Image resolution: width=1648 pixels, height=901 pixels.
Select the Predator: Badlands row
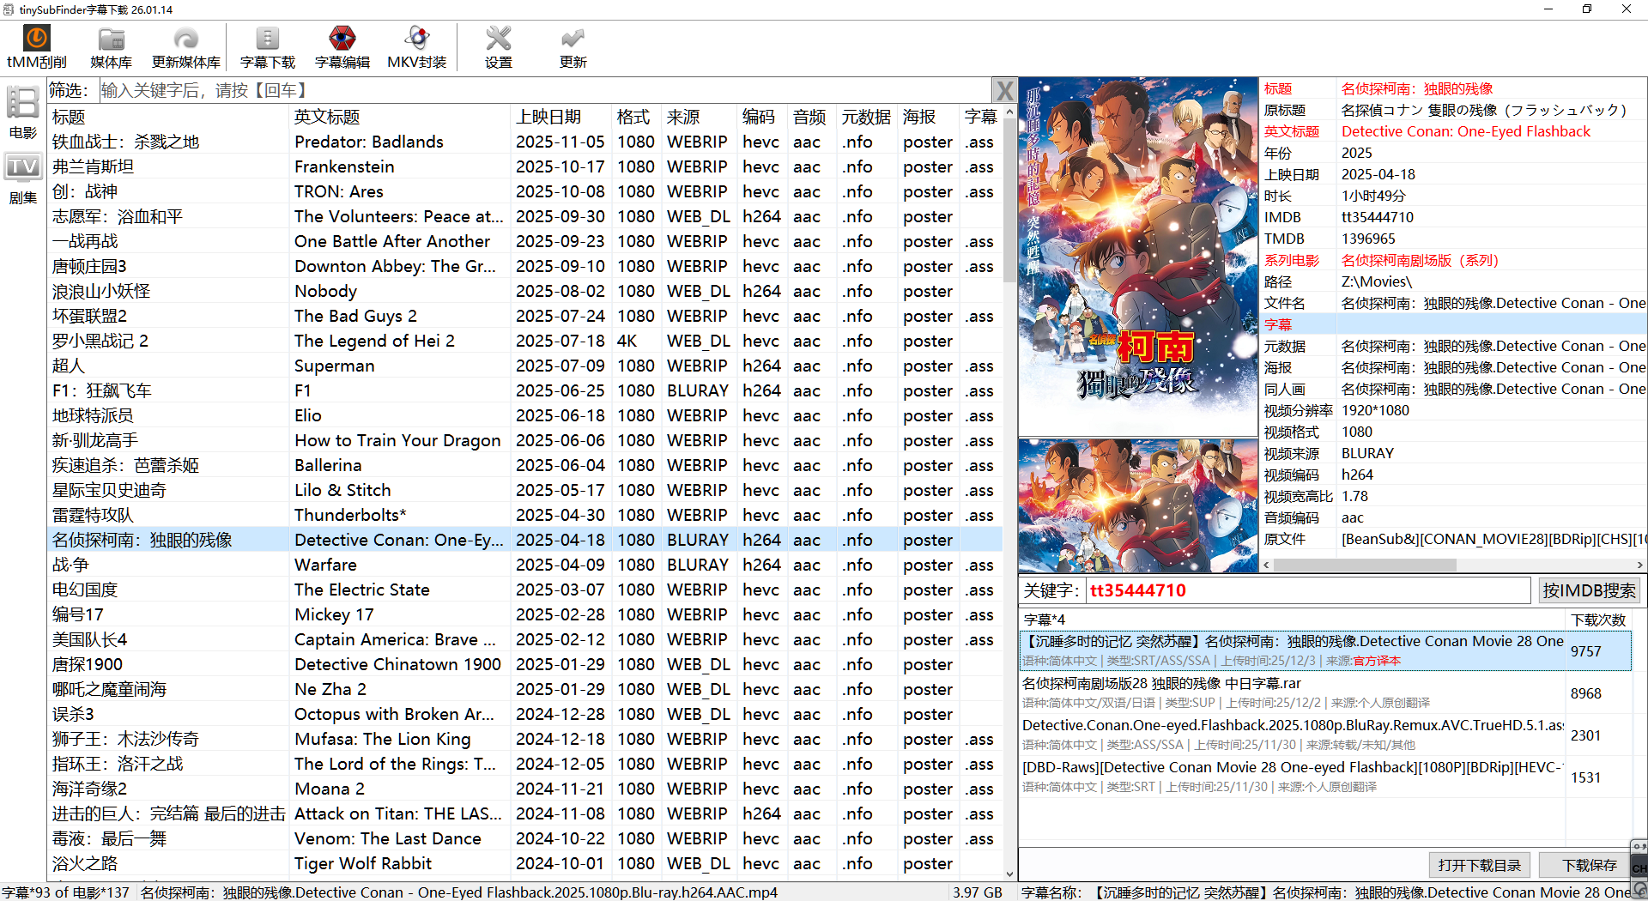pyautogui.click(x=525, y=142)
